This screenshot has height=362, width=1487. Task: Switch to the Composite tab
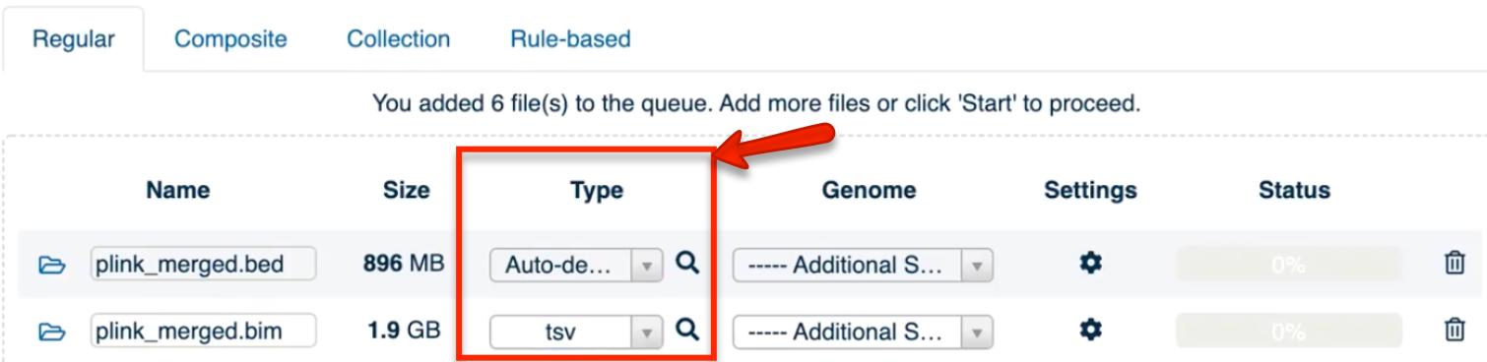(x=230, y=39)
